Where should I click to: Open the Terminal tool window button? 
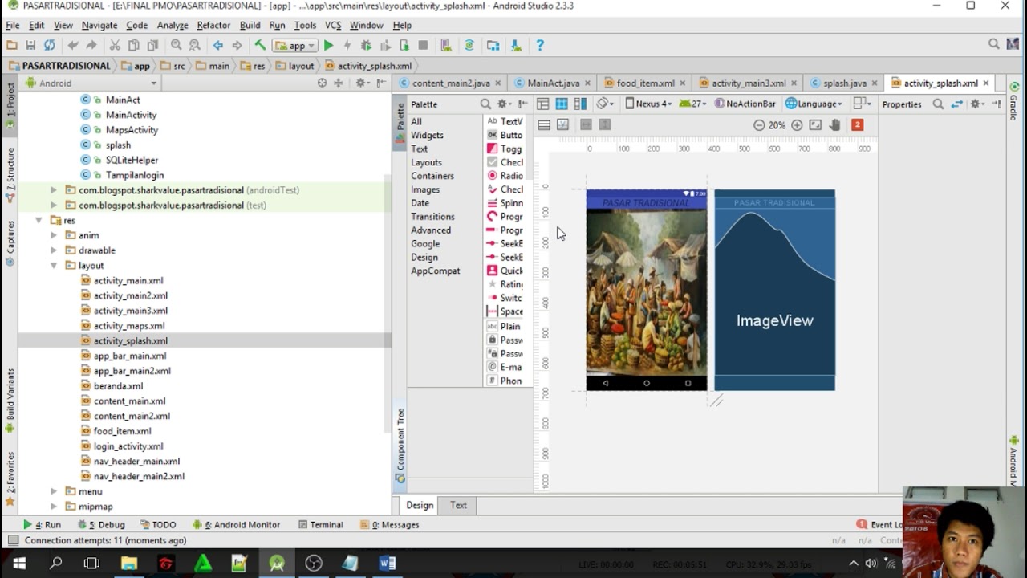(320, 525)
